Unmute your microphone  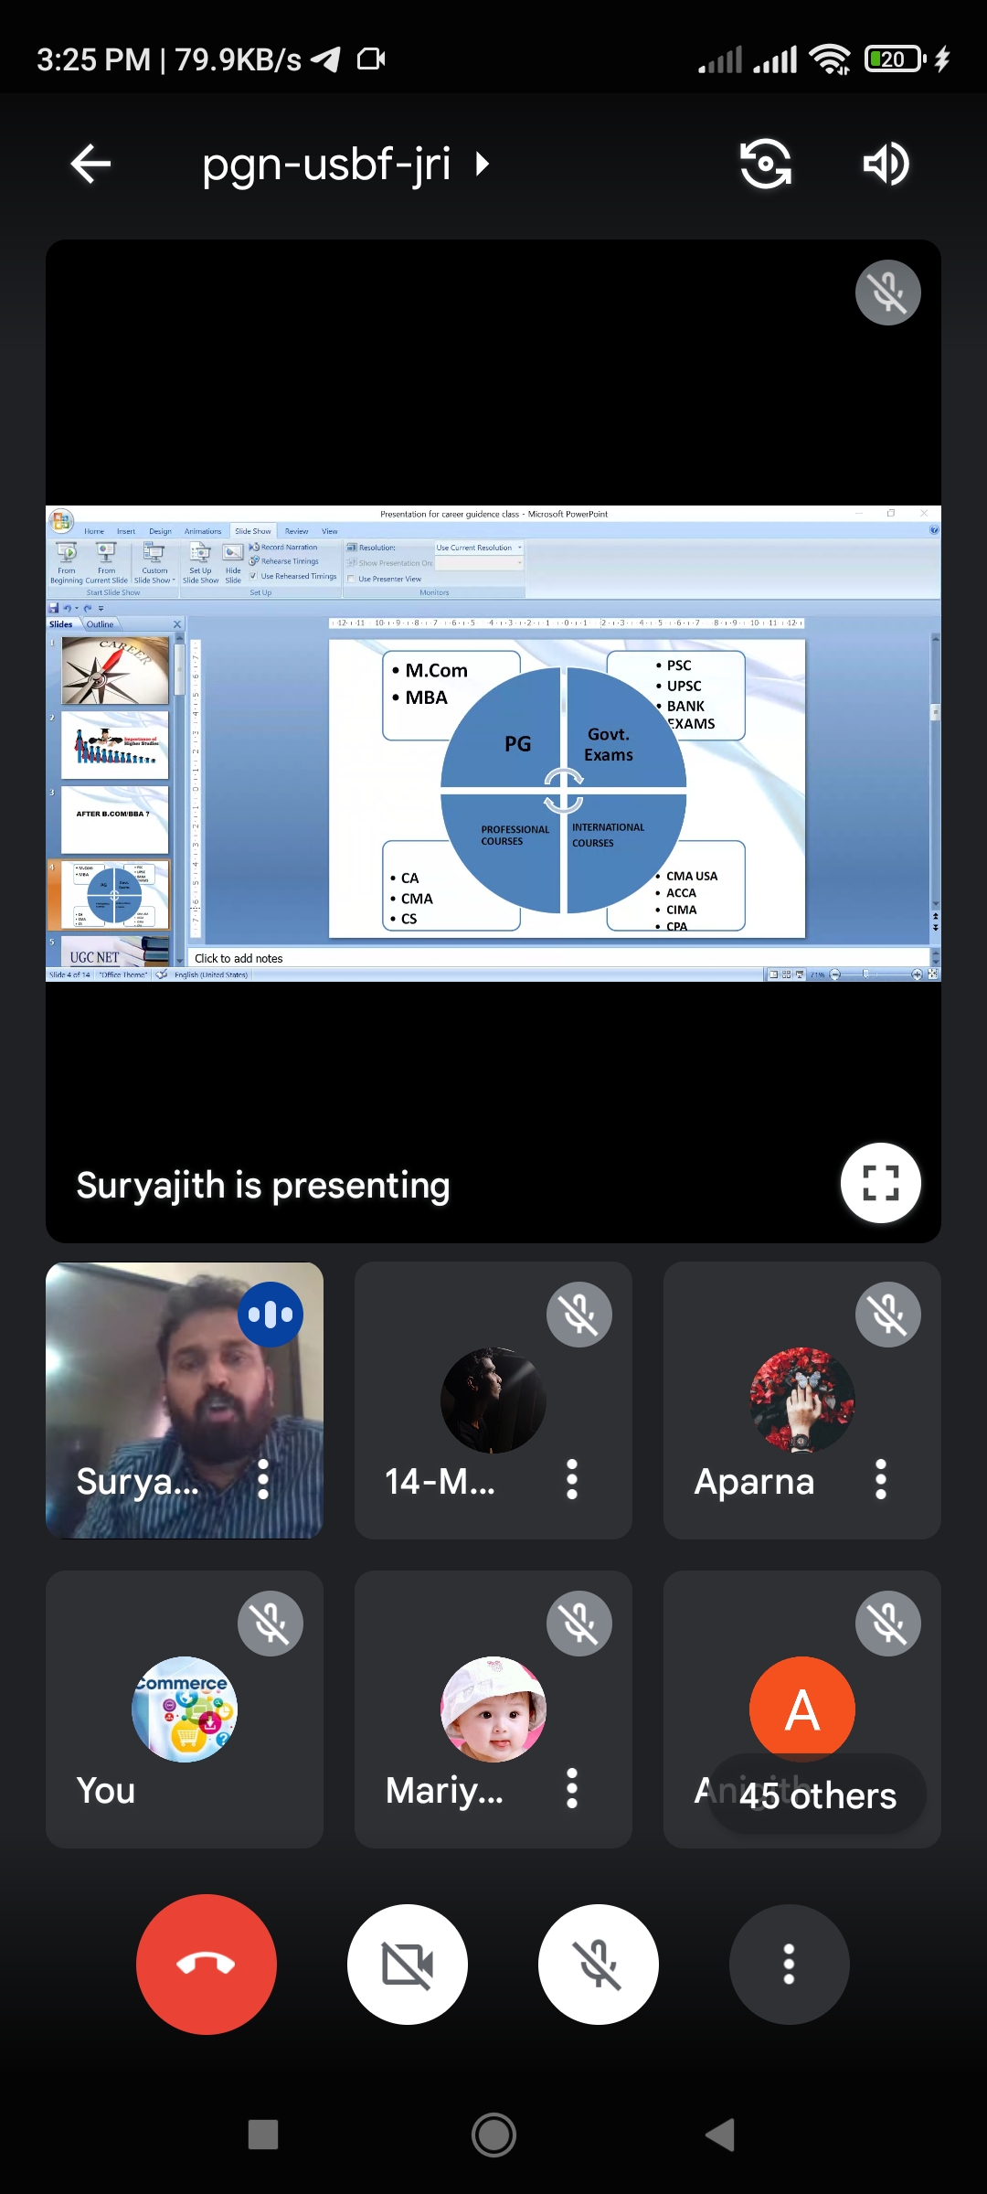[599, 1964]
